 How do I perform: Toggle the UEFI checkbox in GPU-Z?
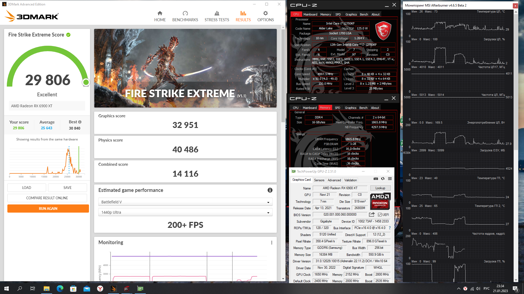pyautogui.click(x=380, y=215)
